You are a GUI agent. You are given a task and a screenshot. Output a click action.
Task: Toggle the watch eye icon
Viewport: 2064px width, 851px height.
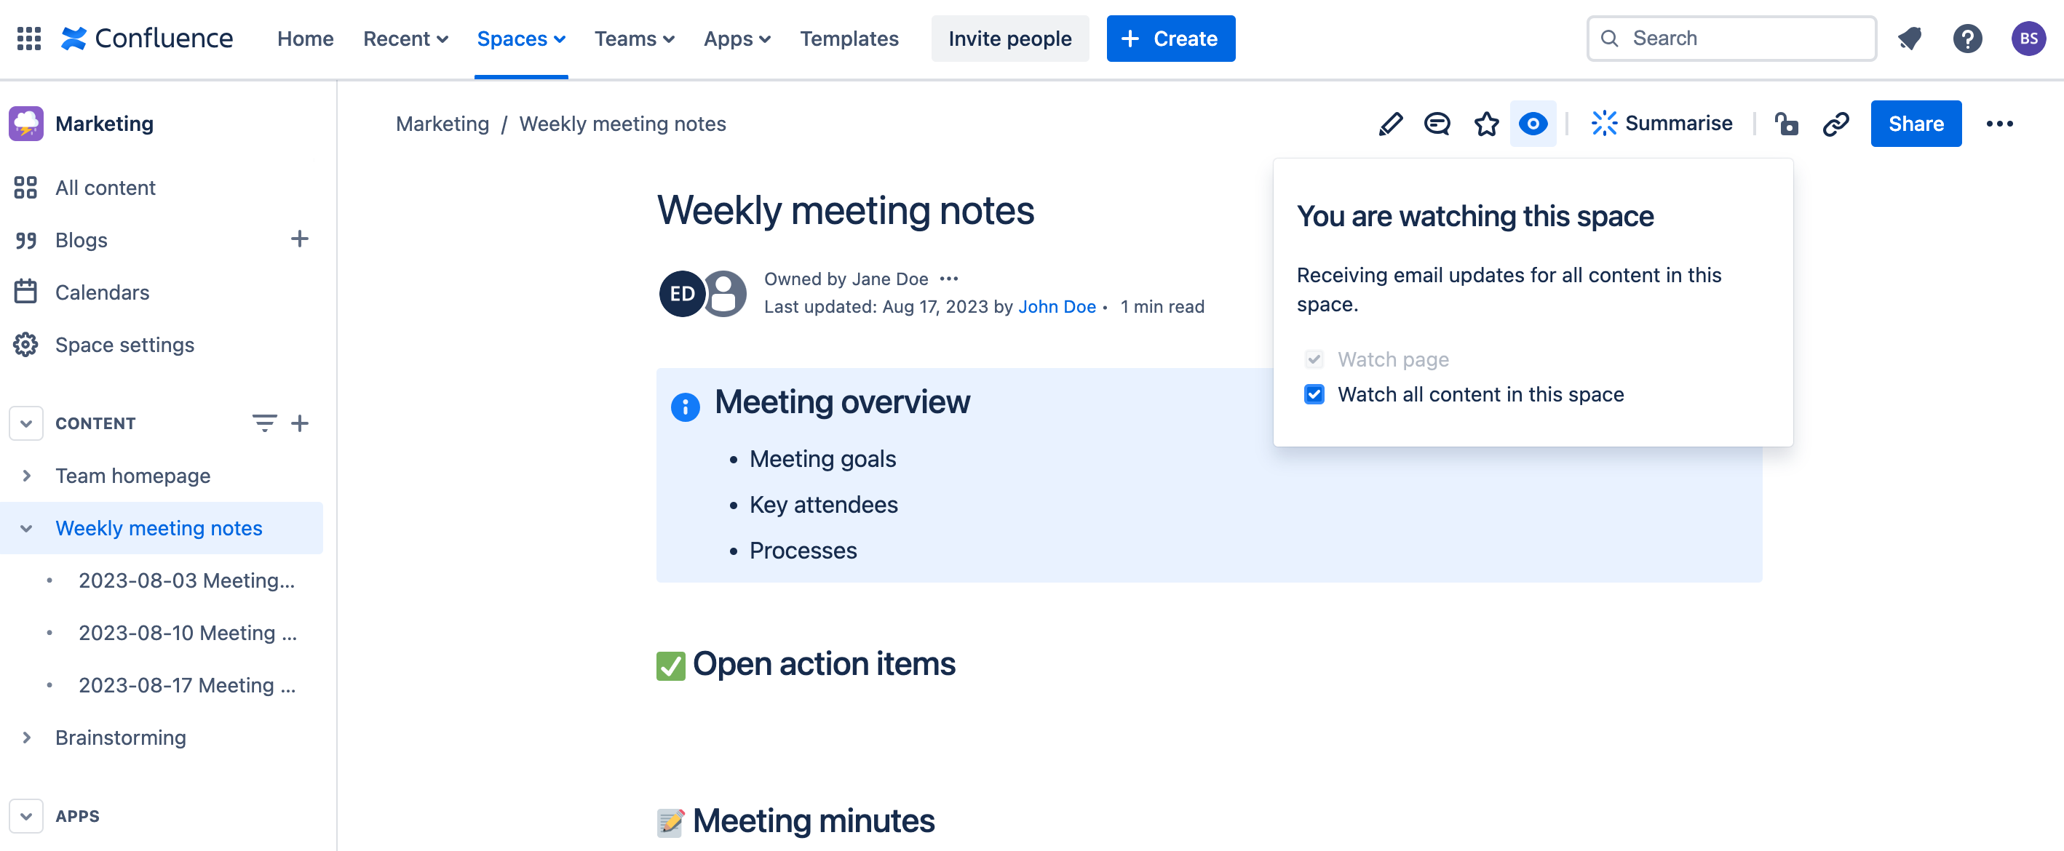point(1533,124)
